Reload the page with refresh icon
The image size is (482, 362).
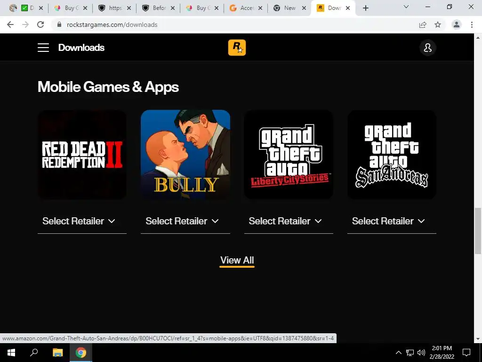40,25
